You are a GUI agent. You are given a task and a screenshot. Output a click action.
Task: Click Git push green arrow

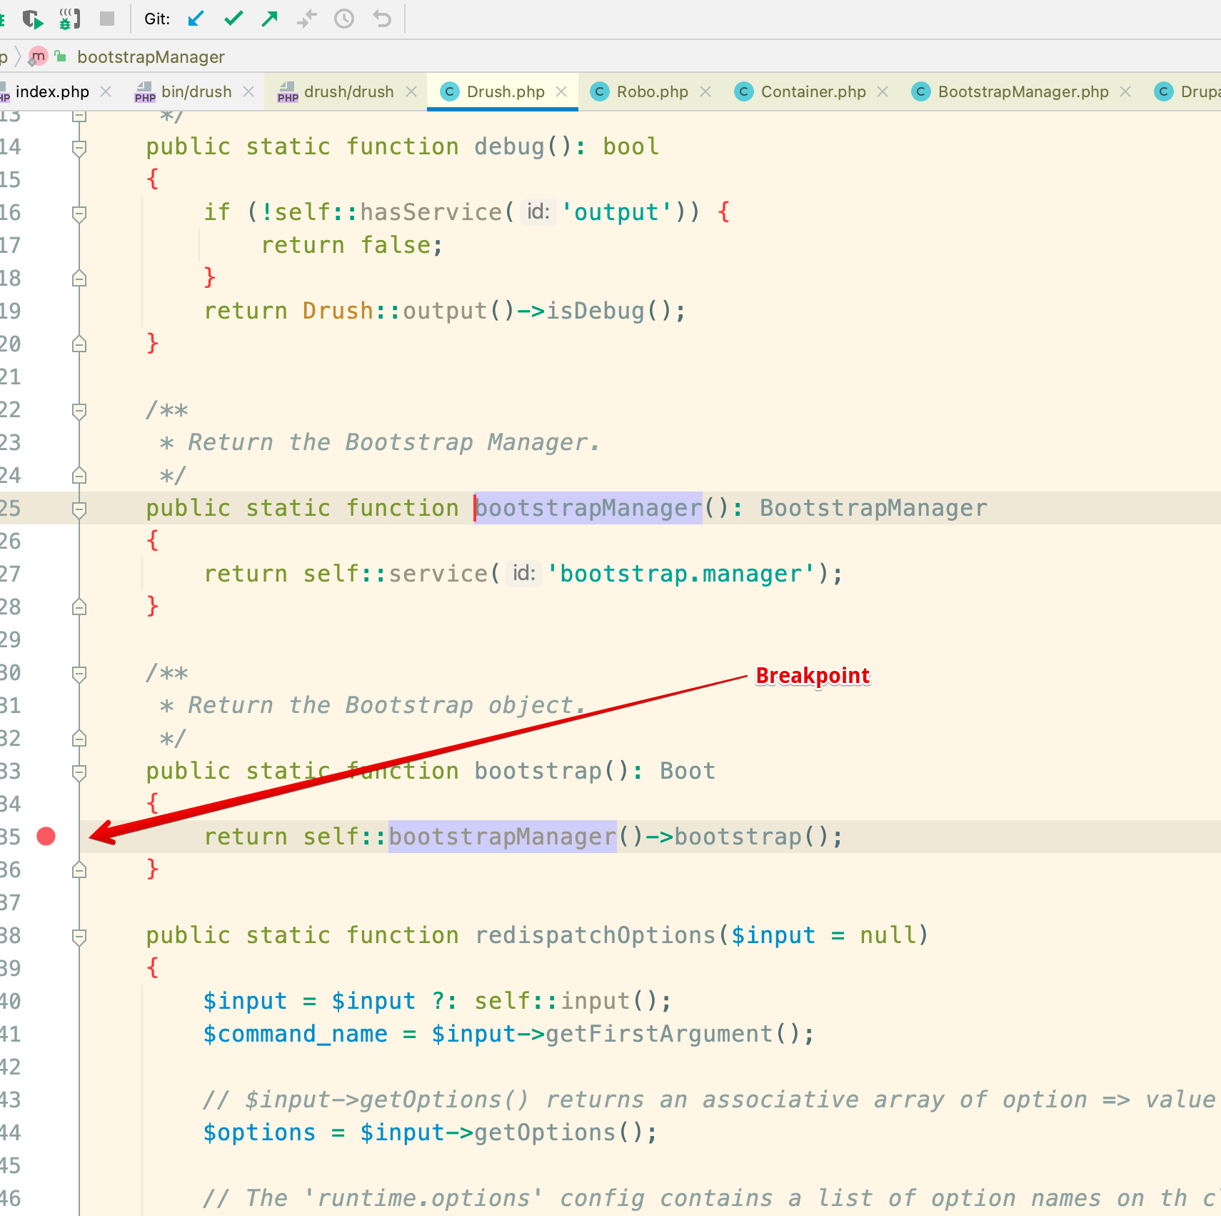click(x=270, y=19)
